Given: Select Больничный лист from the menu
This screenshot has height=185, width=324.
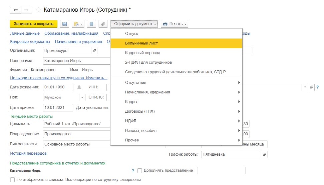Looking at the screenshot, I should (x=176, y=43).
